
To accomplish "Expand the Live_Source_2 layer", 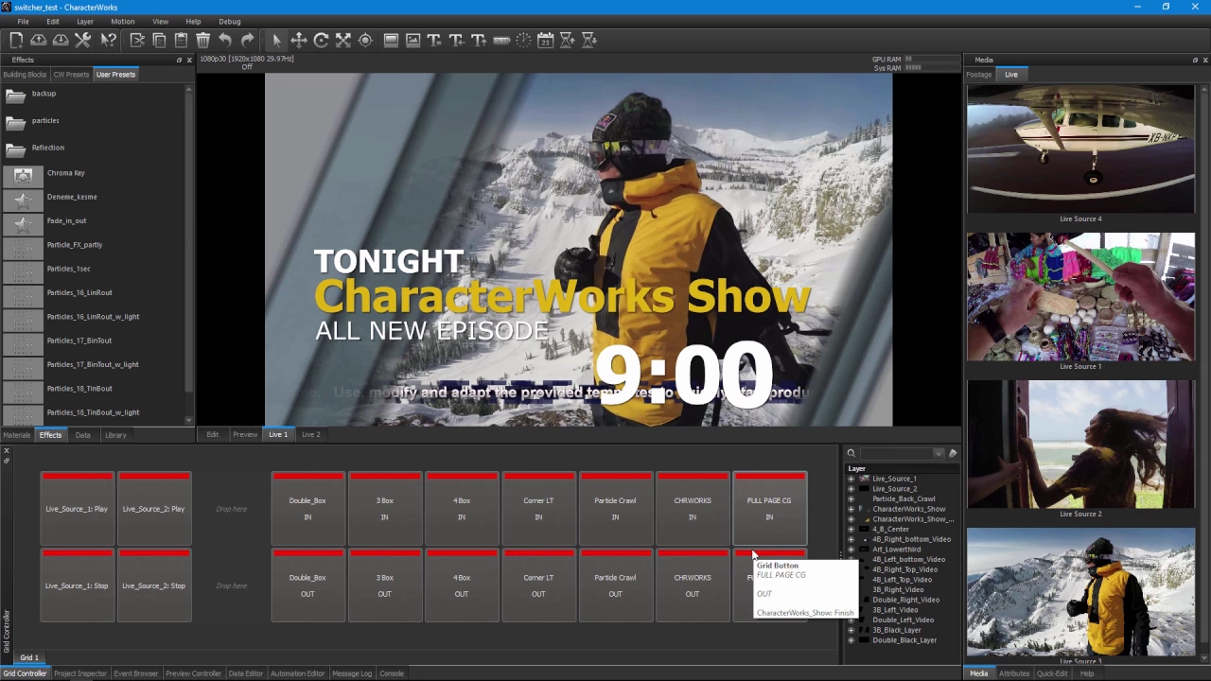I will point(851,489).
